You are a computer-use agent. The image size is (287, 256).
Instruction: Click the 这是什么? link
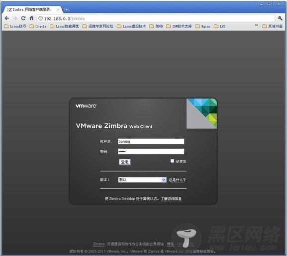177,180
